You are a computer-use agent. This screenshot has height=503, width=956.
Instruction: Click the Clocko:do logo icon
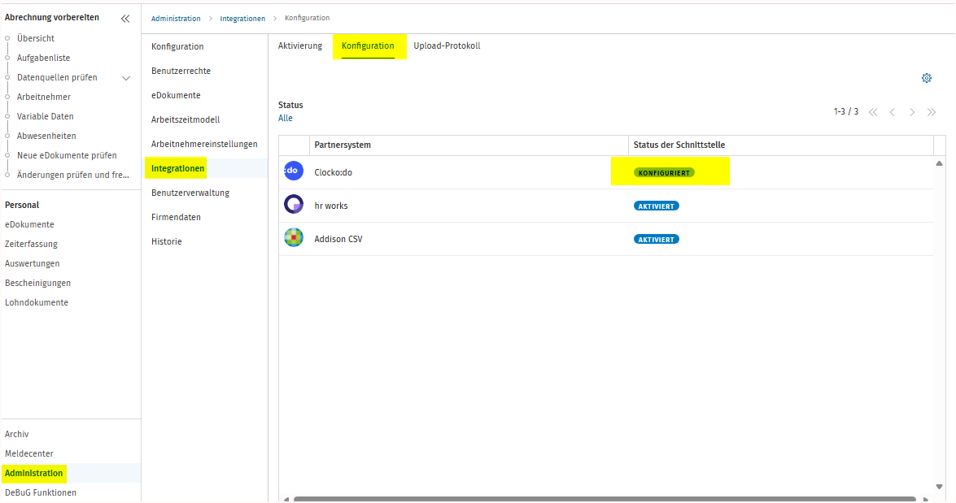[294, 171]
